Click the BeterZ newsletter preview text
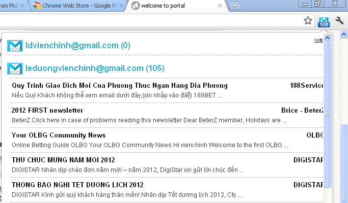348x203 pixels. 149,120
